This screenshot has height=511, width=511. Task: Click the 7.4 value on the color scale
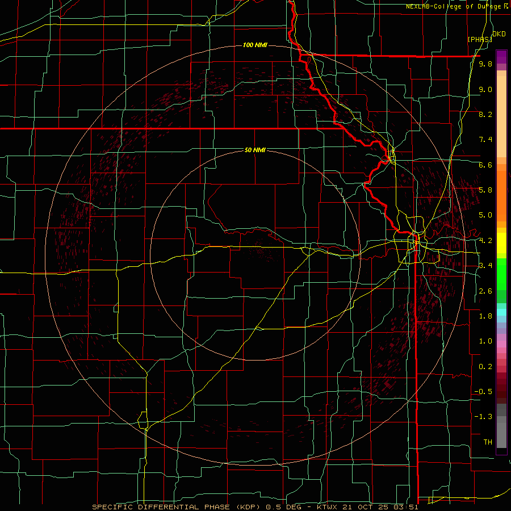point(485,140)
